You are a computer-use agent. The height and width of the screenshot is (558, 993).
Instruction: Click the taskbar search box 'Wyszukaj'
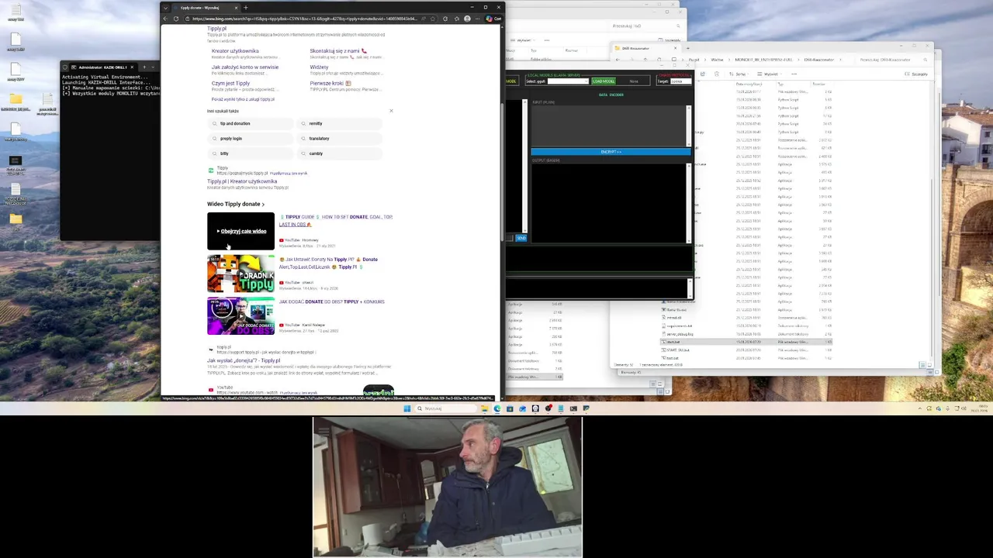(x=446, y=408)
